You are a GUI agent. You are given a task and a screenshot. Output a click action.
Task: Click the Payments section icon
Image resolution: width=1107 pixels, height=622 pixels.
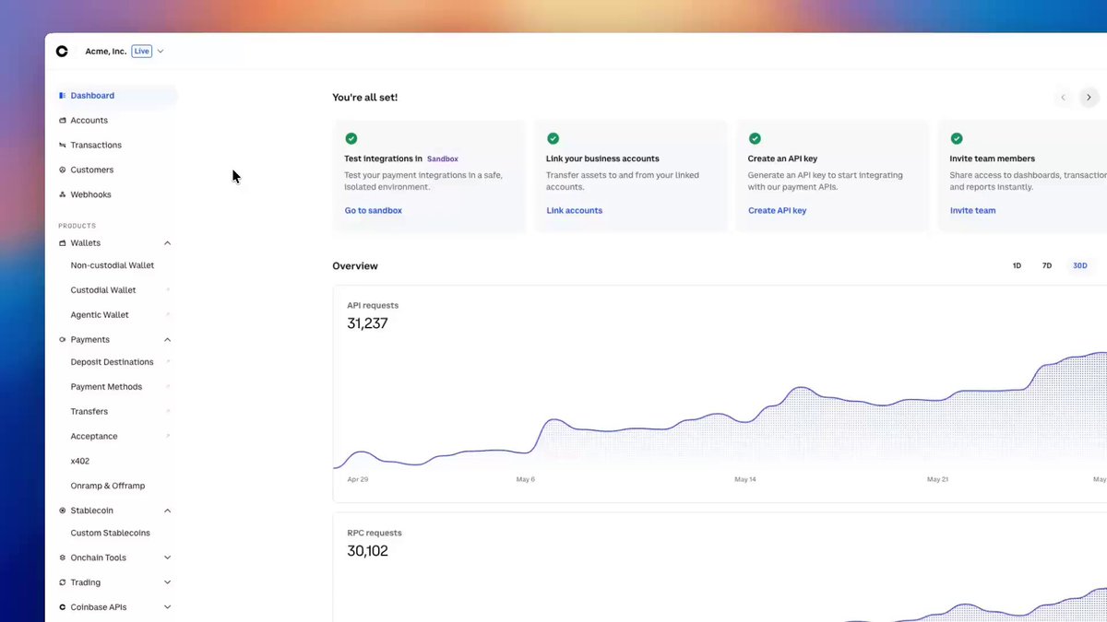pyautogui.click(x=62, y=340)
